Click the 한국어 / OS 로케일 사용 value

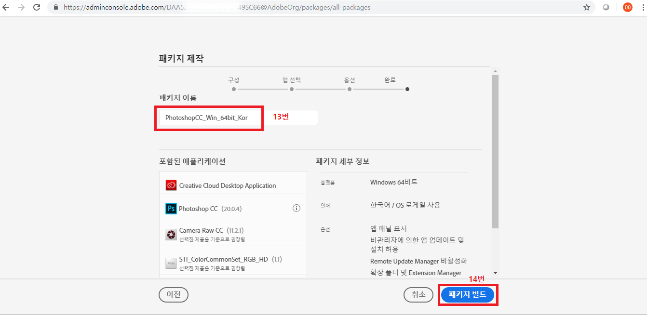click(x=405, y=205)
